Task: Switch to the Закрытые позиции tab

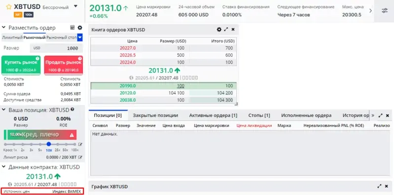Action: click(x=155, y=115)
